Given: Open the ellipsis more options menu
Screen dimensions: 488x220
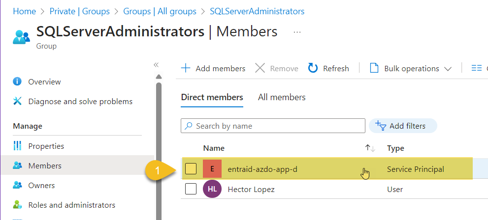Looking at the screenshot, I should pos(297,32).
